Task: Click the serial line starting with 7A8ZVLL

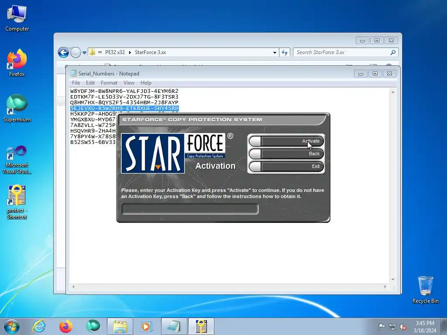Action: (x=93, y=125)
